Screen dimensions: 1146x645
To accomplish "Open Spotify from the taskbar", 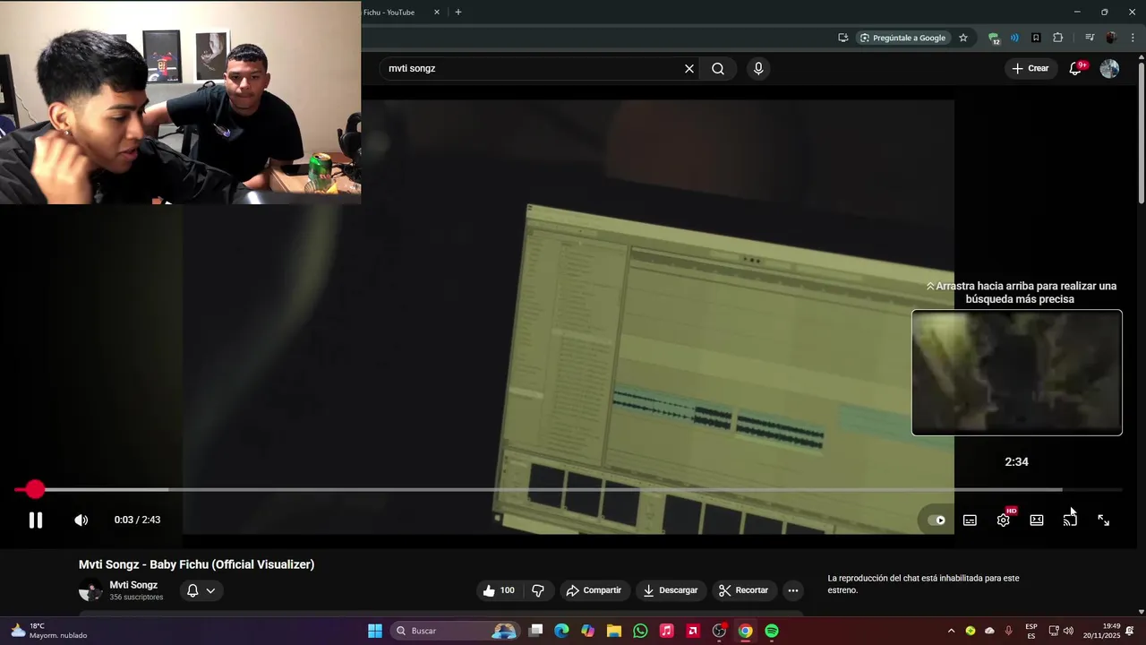I will click(x=772, y=631).
